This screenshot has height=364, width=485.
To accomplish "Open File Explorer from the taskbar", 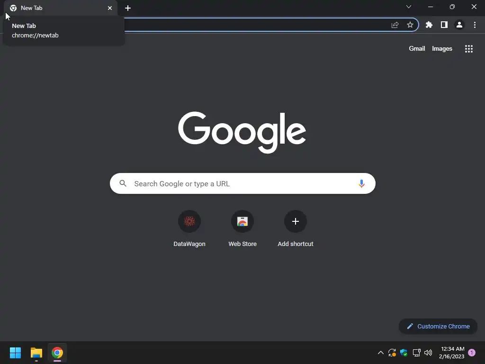I will point(36,353).
